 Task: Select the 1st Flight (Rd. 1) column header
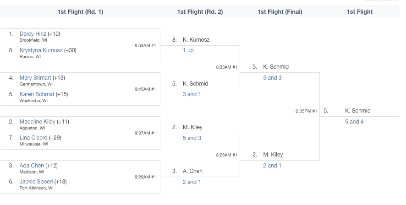tap(80, 12)
